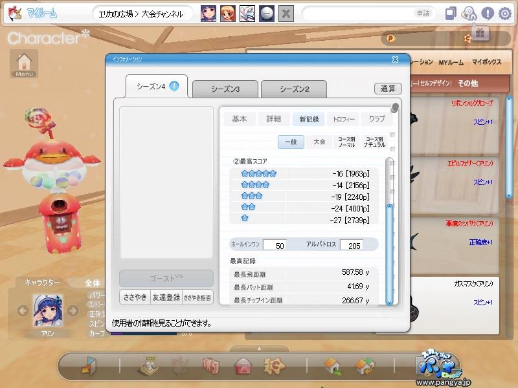
Task: Click the 友達登録 button
Action: click(x=166, y=297)
